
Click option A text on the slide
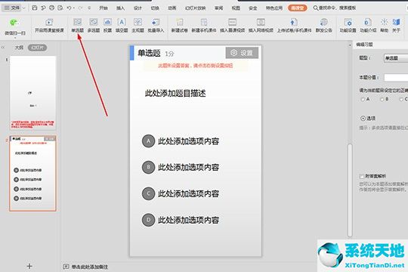point(188,141)
